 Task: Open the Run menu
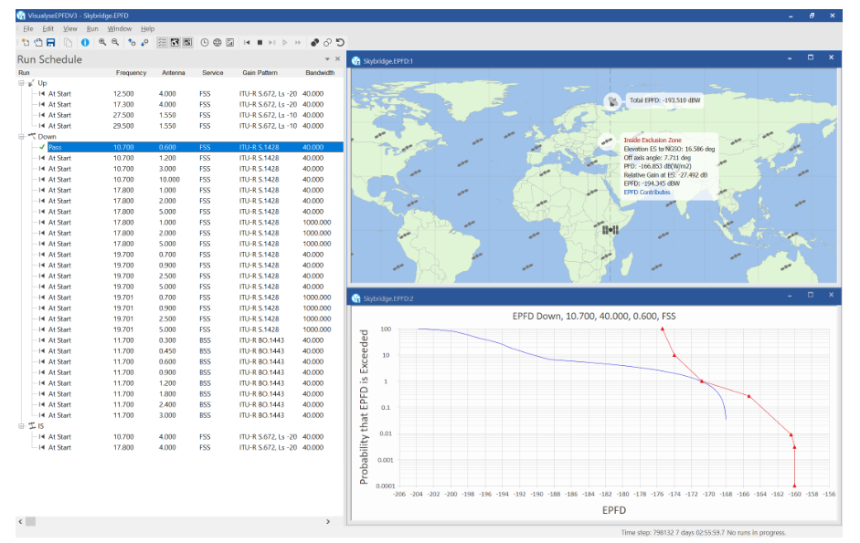pyautogui.click(x=92, y=28)
